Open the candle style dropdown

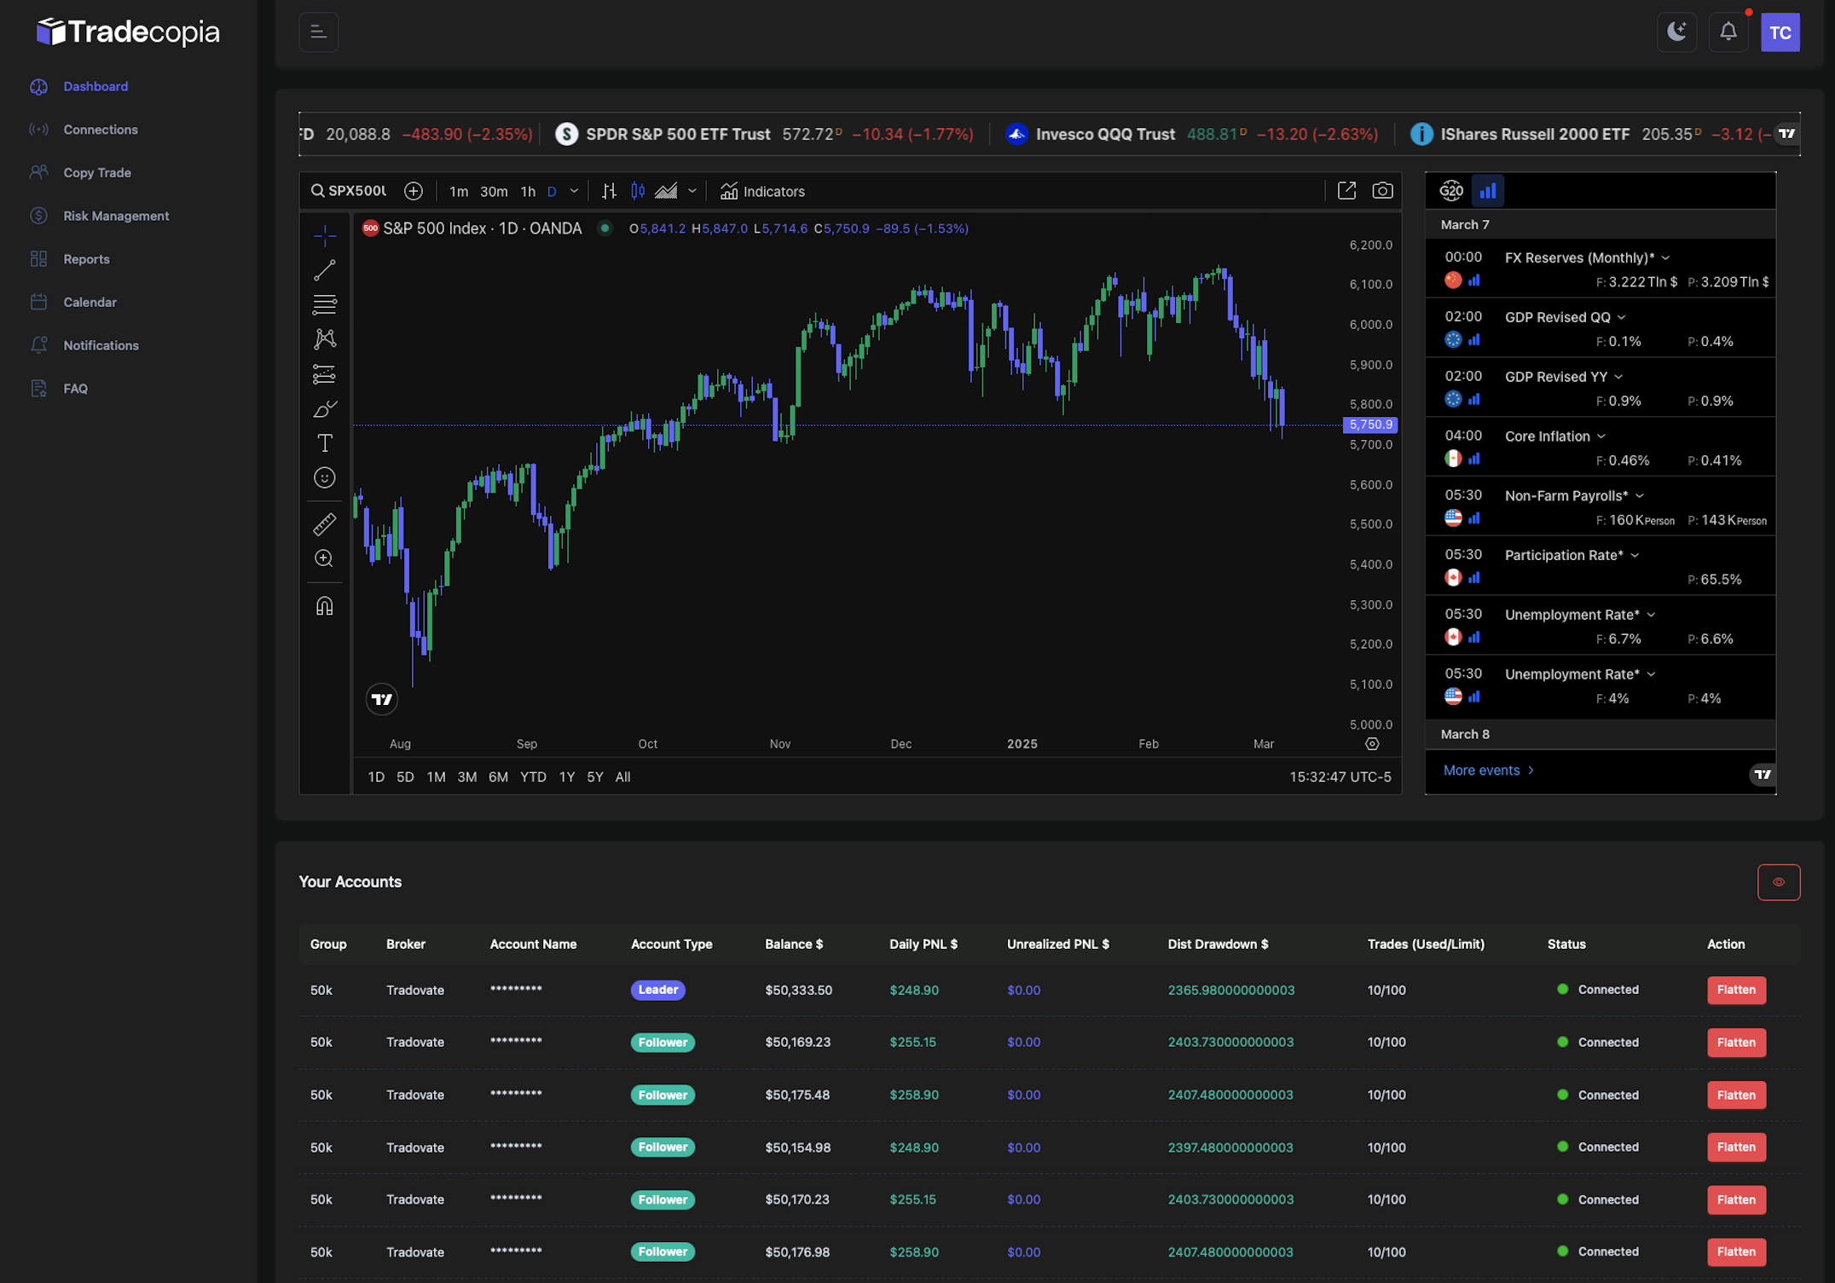tap(691, 191)
